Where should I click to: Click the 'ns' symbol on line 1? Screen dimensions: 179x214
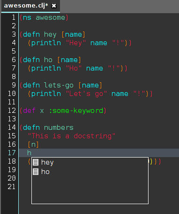coord(27,17)
